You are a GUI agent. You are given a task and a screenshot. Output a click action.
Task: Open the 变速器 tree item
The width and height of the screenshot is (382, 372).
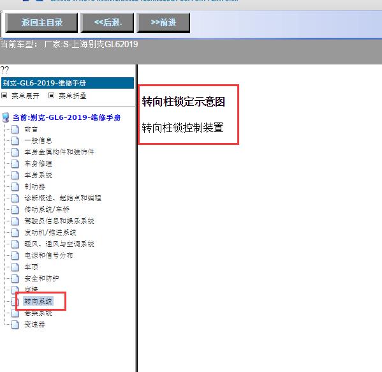[34, 325]
